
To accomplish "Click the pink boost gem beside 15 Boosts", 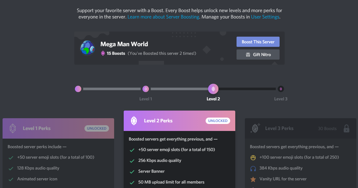I will [103, 54].
